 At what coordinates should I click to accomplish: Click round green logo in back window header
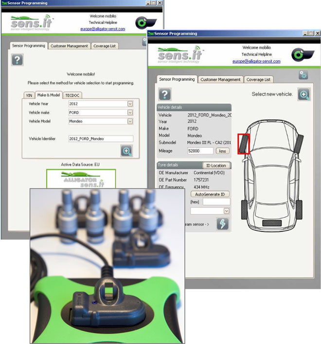click(x=145, y=22)
